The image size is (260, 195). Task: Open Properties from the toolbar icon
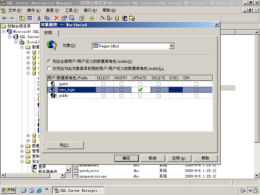click(64, 18)
